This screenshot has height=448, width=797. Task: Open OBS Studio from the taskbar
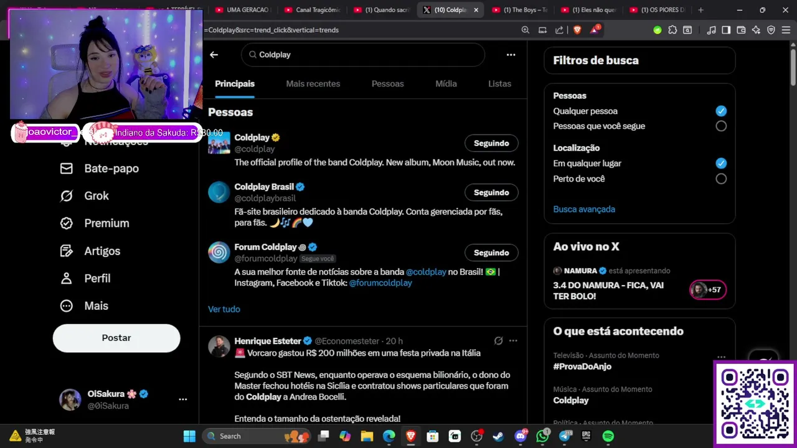pyautogui.click(x=476, y=436)
